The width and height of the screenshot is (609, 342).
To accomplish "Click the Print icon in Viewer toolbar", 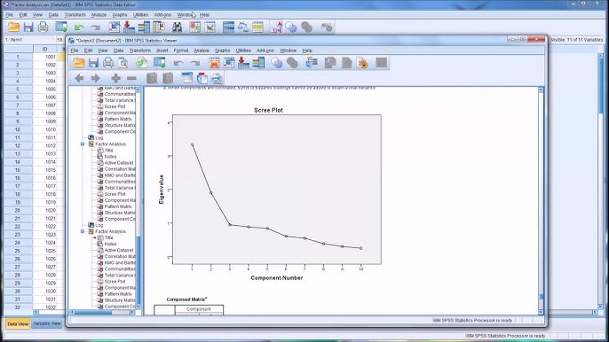I will click(x=108, y=63).
